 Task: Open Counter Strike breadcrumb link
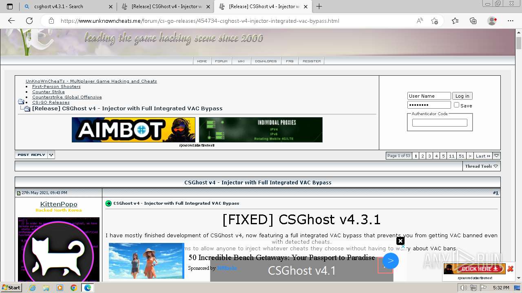[49, 92]
